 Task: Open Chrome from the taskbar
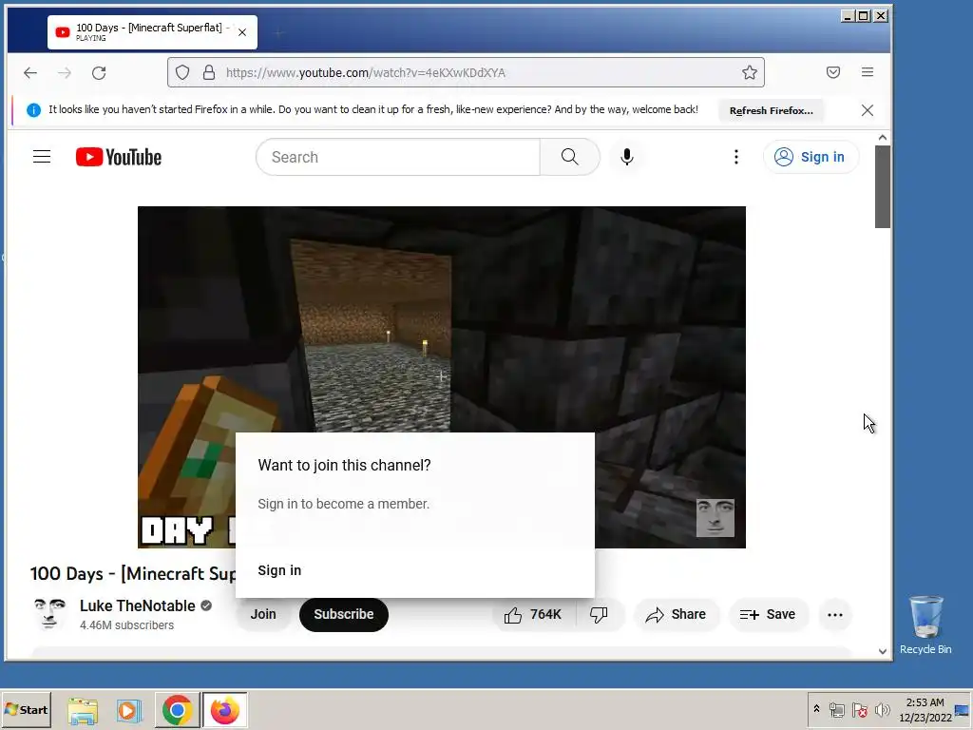pyautogui.click(x=177, y=710)
